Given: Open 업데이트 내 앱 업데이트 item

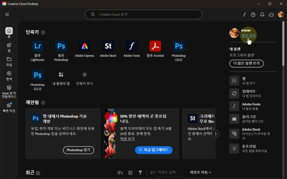Looking at the screenshot, I should coord(253,93).
